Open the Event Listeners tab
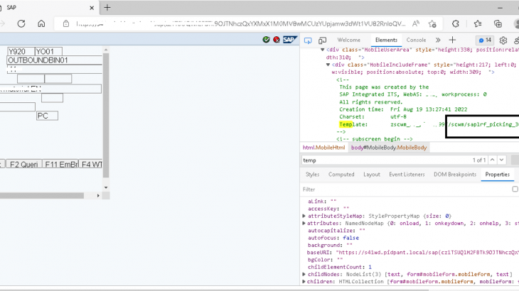519x291 pixels. coord(406,175)
